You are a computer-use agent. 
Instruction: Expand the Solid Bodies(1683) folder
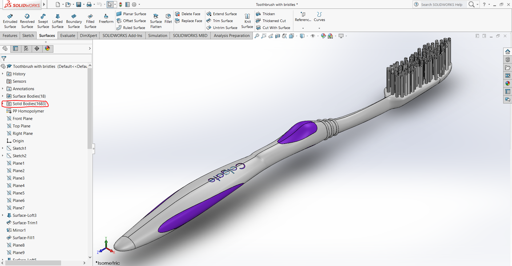point(3,104)
